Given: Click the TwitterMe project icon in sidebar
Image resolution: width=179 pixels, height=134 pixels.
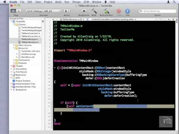Looking at the screenshot, I should (x=14, y=22).
